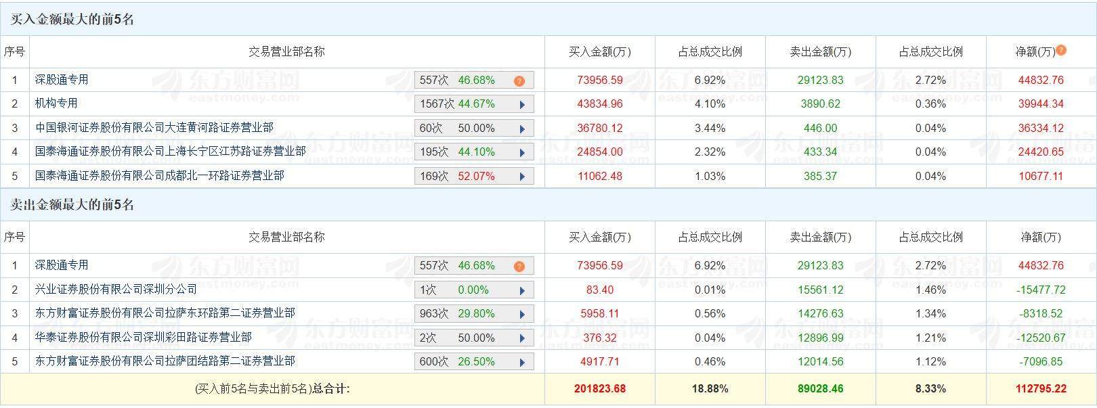Open 华泰证券深圳彩田路证券营业部 link
The height and width of the screenshot is (408, 1097).
pyautogui.click(x=144, y=337)
